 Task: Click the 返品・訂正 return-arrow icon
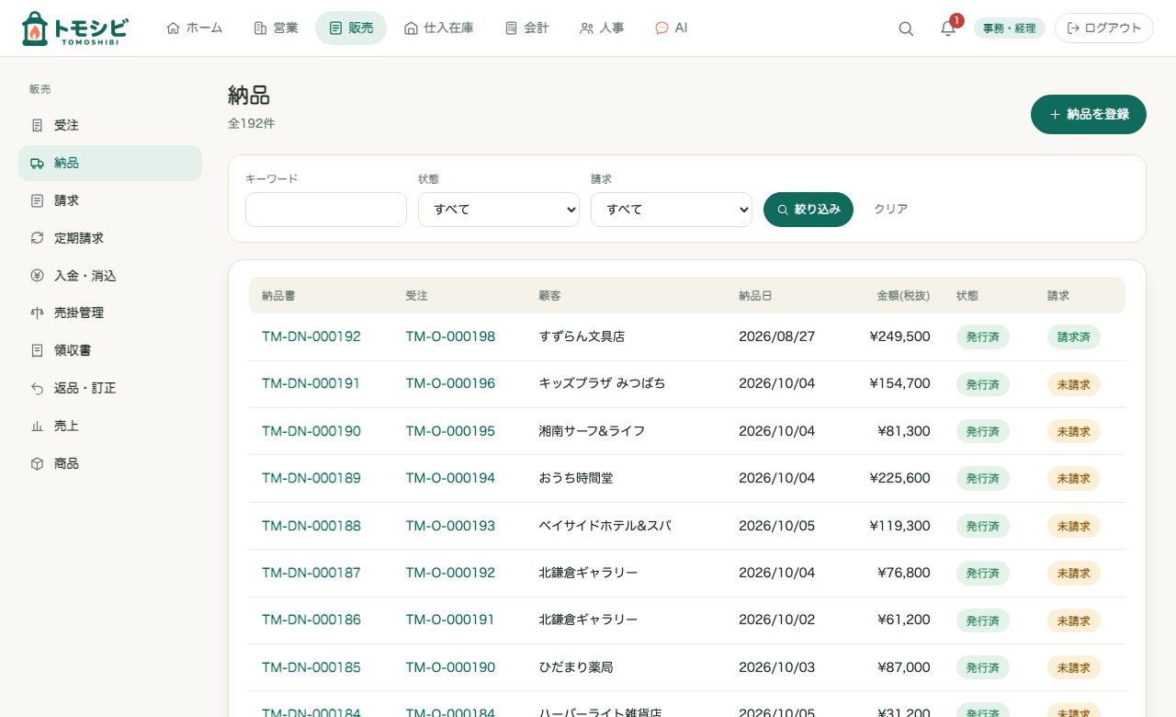click(x=37, y=388)
